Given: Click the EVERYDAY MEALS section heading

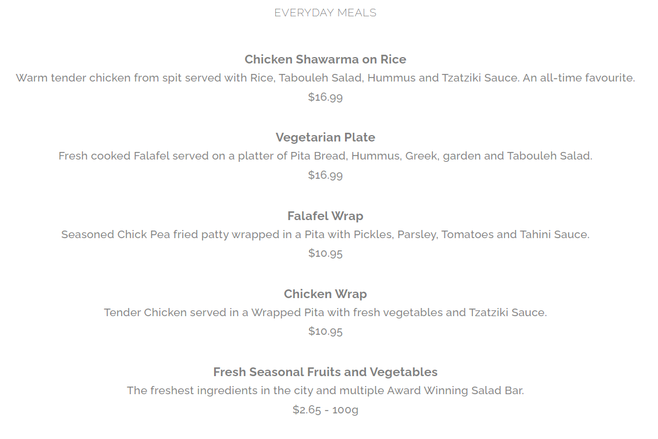Looking at the screenshot, I should (x=325, y=13).
